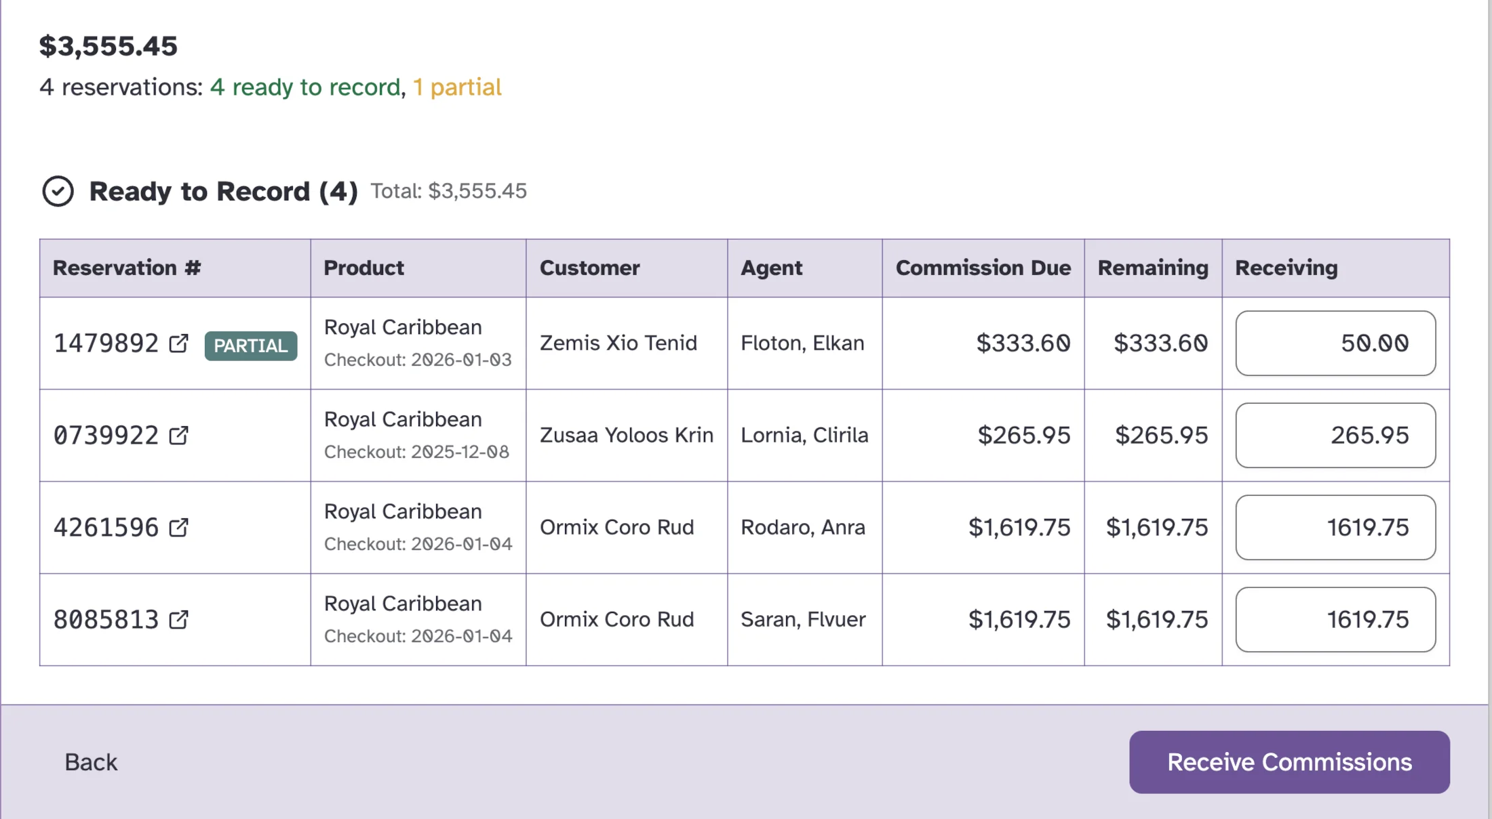
Task: Click the "4 ready to record" link
Action: point(305,87)
